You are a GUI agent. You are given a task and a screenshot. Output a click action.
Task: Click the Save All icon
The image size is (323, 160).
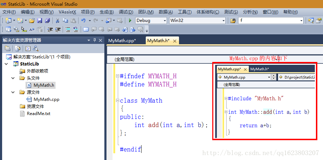pos(47,21)
